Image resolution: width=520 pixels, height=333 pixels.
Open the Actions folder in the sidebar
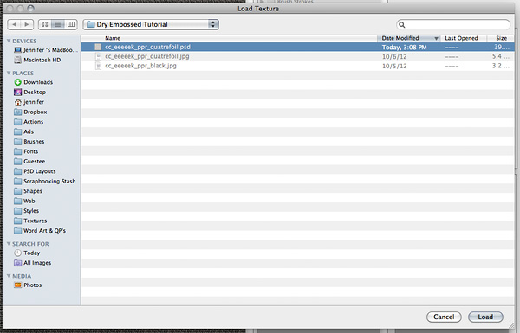pos(29,122)
